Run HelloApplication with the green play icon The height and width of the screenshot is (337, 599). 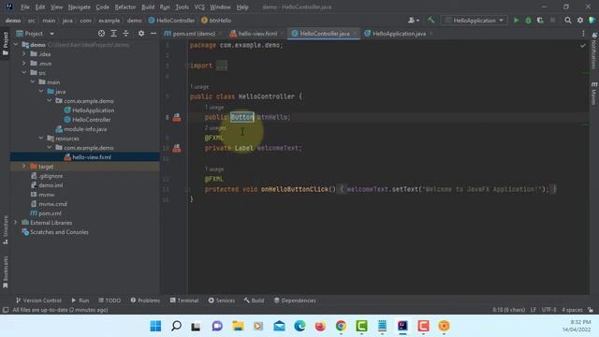tap(516, 21)
